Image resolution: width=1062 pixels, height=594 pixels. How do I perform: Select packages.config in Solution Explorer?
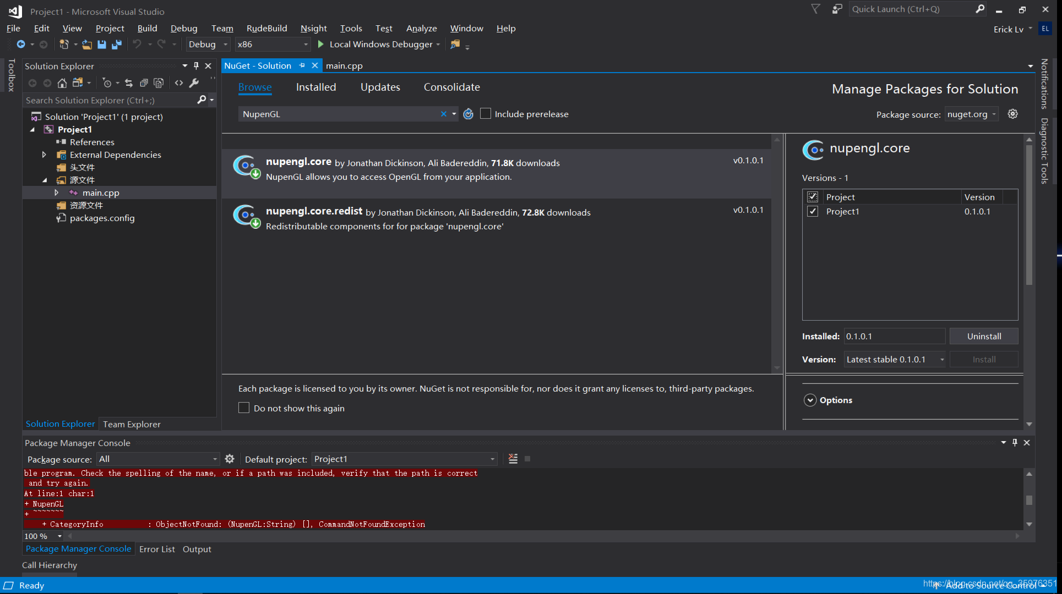click(102, 218)
